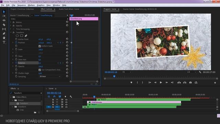Image resolution: width=220 pixels, height=124 pixels.
Task: Select the Type tool
Action: coord(4,42)
